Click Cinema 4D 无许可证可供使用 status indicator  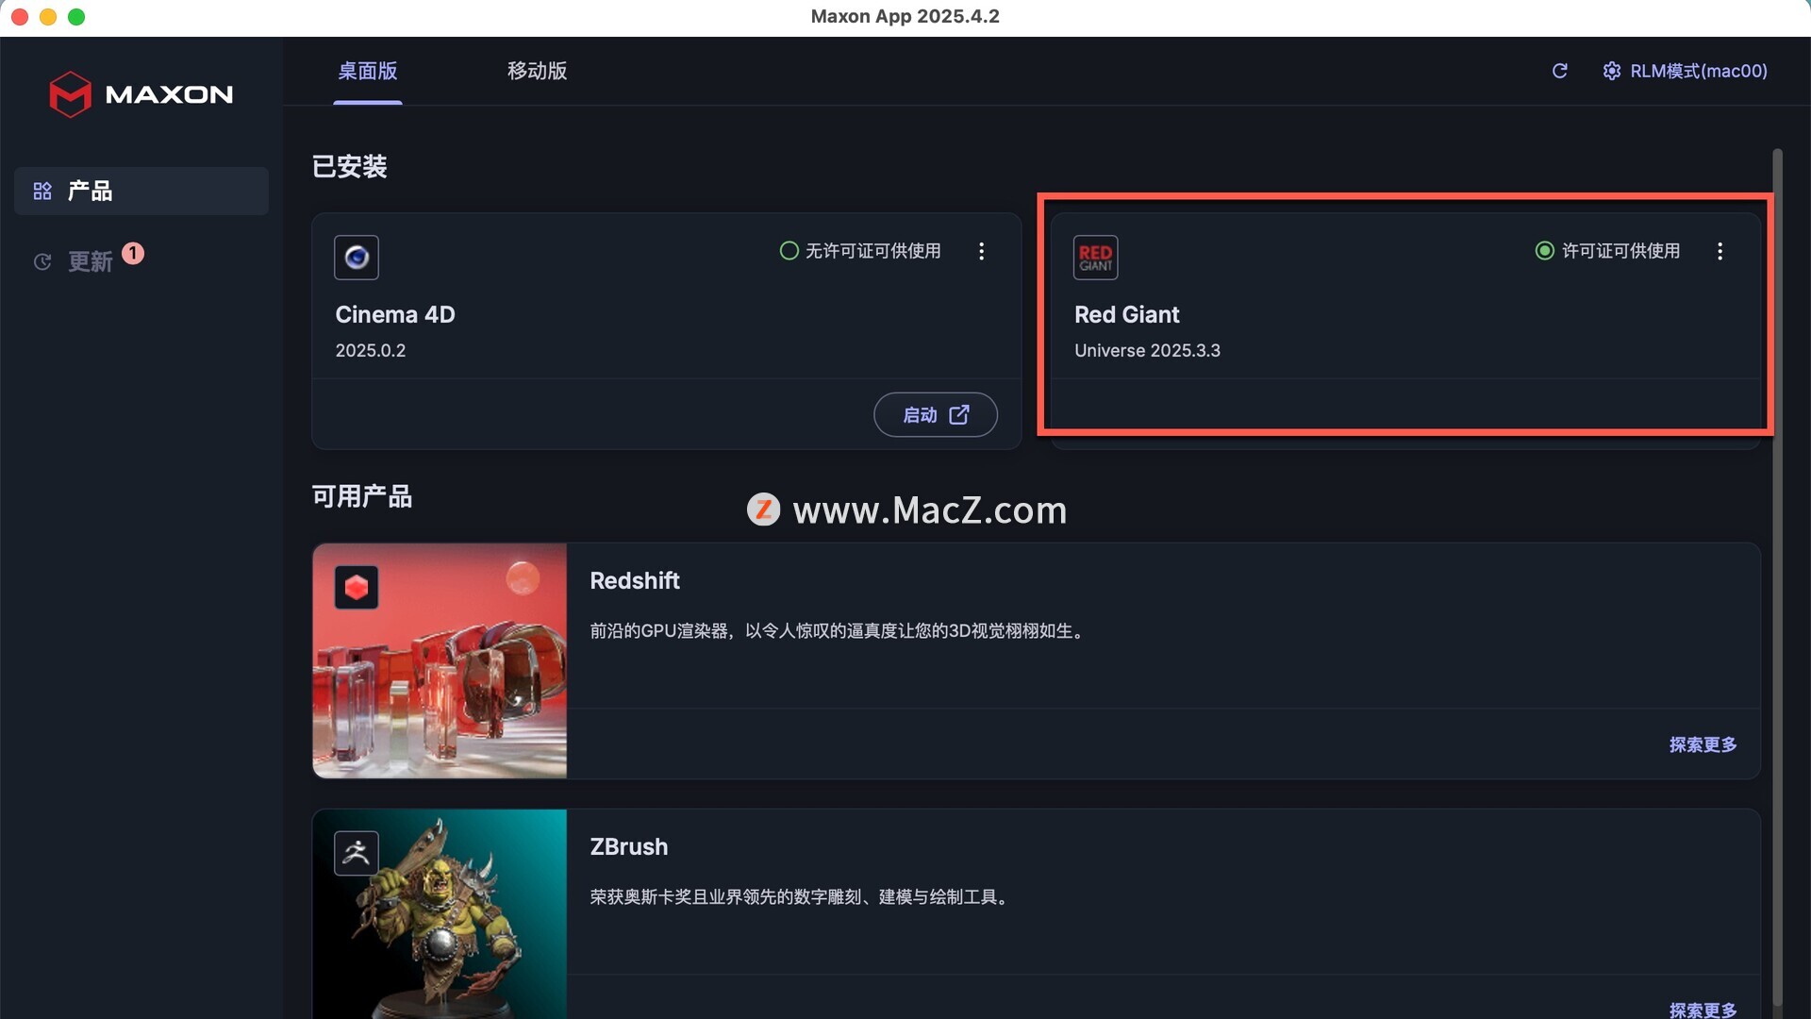[789, 251]
